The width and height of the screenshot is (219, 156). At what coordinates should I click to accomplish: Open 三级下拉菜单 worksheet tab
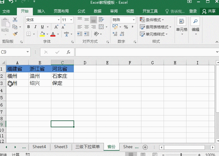point(88,147)
